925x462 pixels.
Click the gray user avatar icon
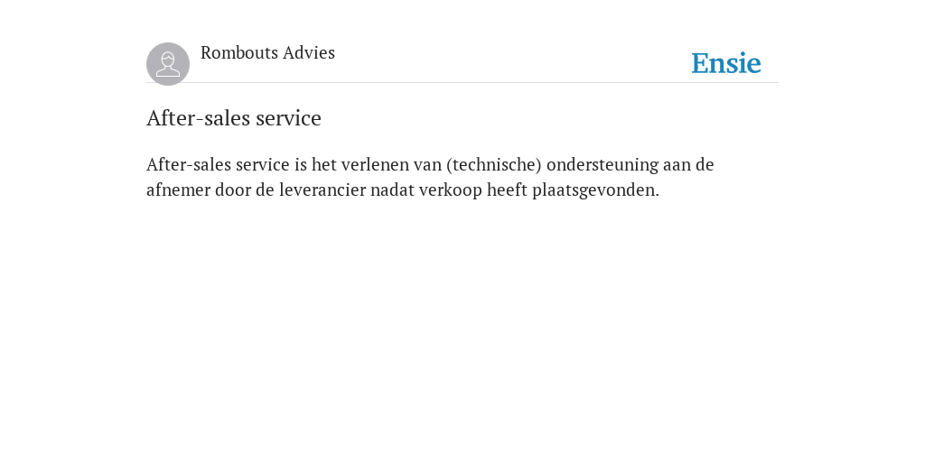(168, 64)
